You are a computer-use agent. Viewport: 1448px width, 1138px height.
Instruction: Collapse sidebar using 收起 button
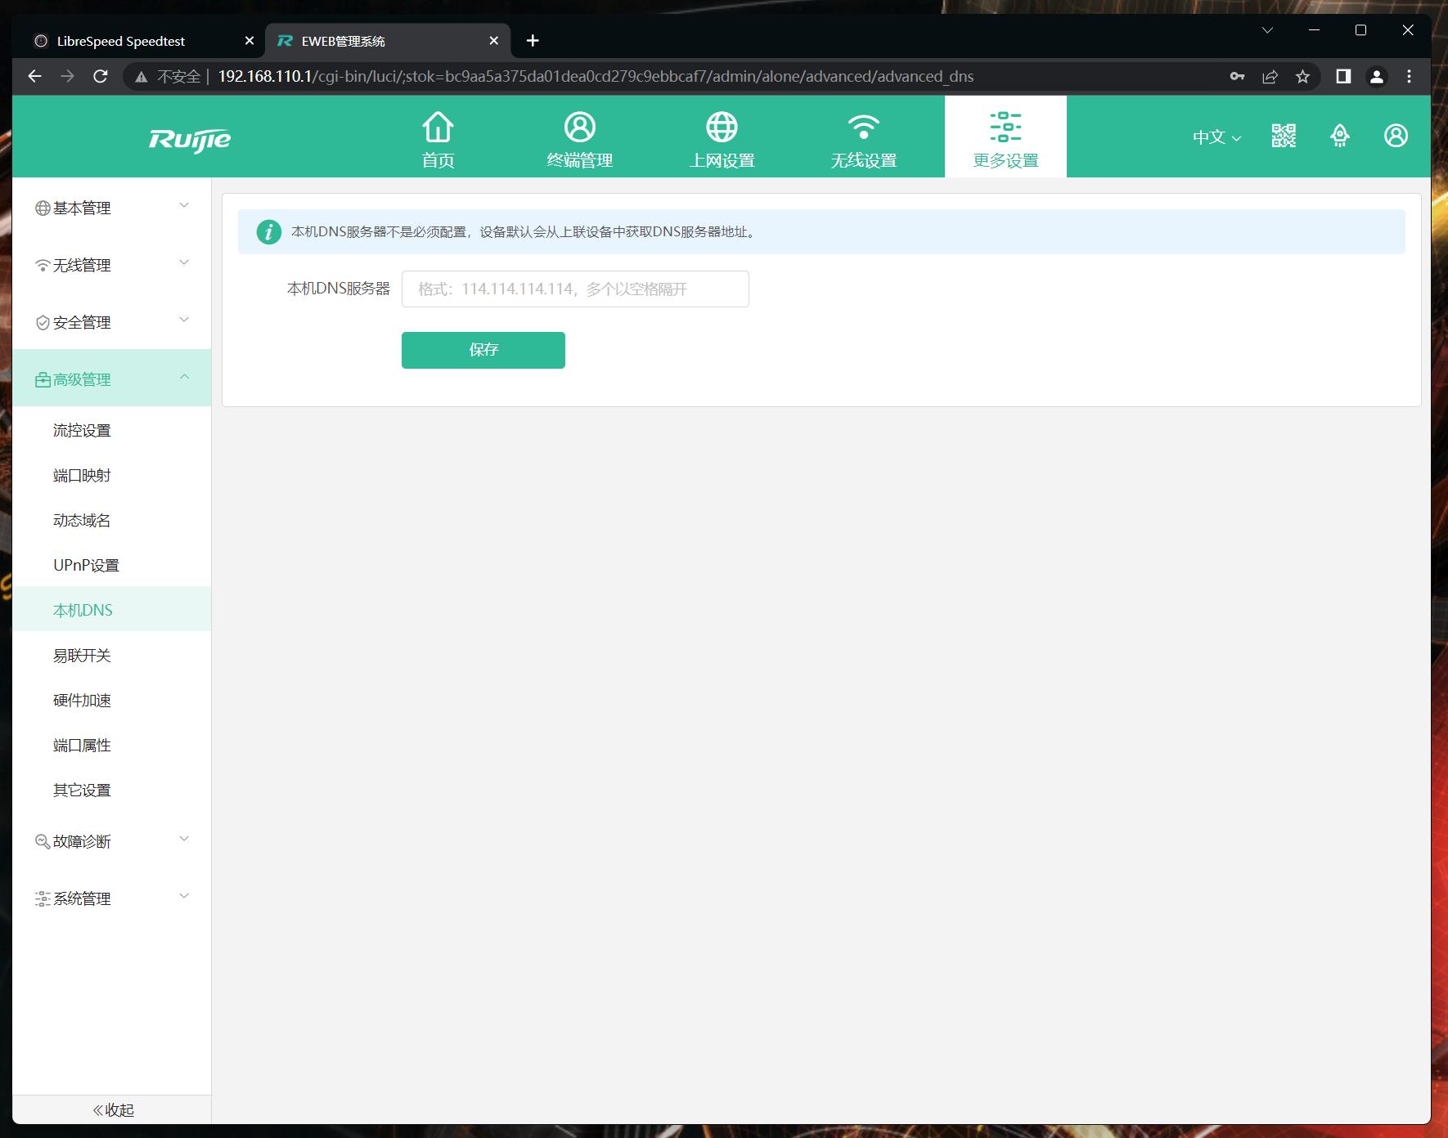coord(113,1109)
